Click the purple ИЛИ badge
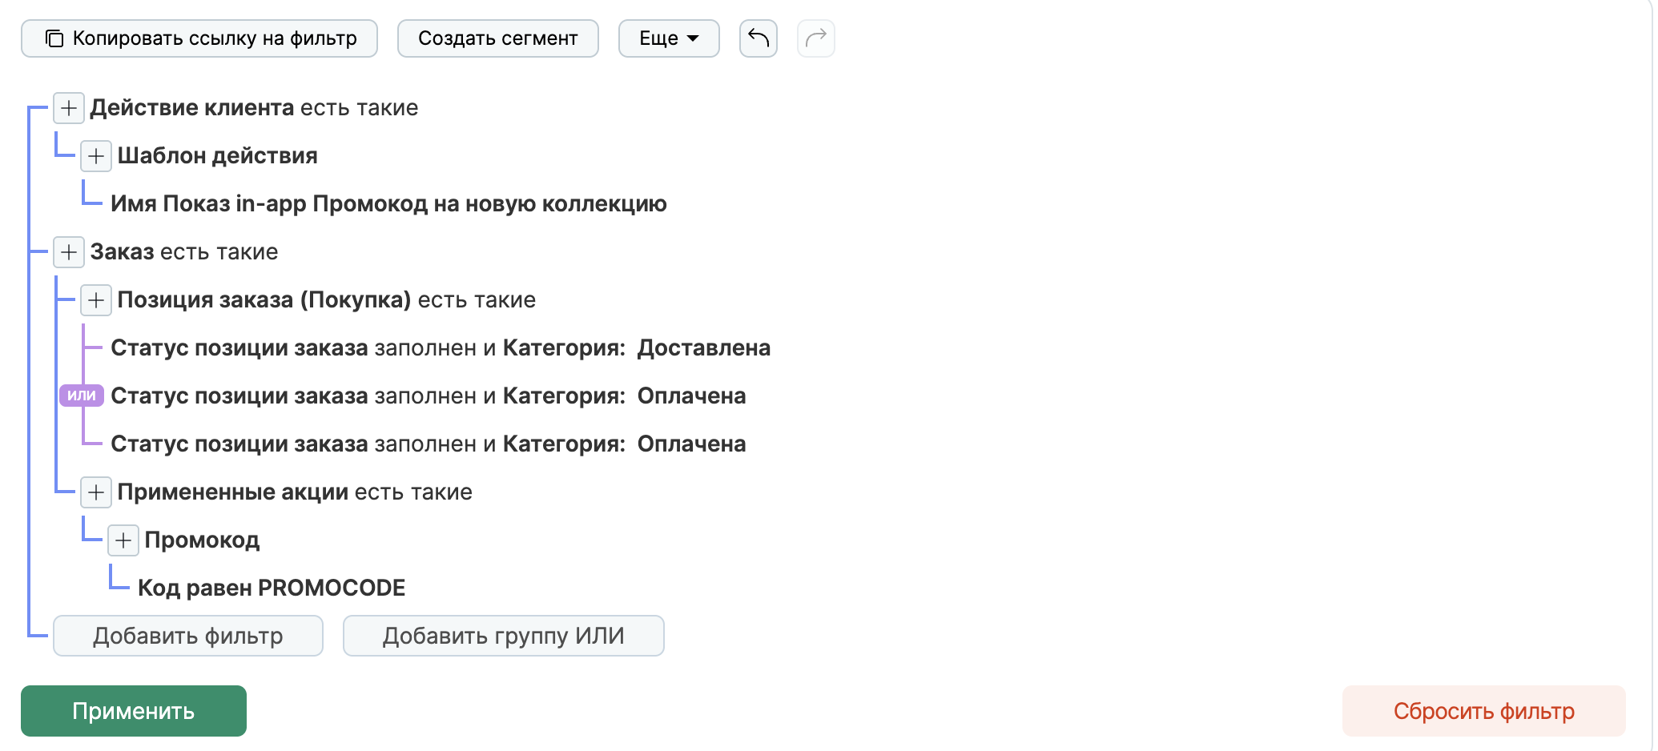 click(x=82, y=396)
